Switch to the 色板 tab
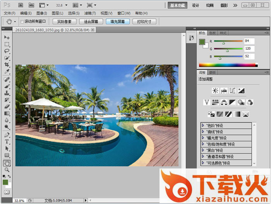 [x=212, y=33]
